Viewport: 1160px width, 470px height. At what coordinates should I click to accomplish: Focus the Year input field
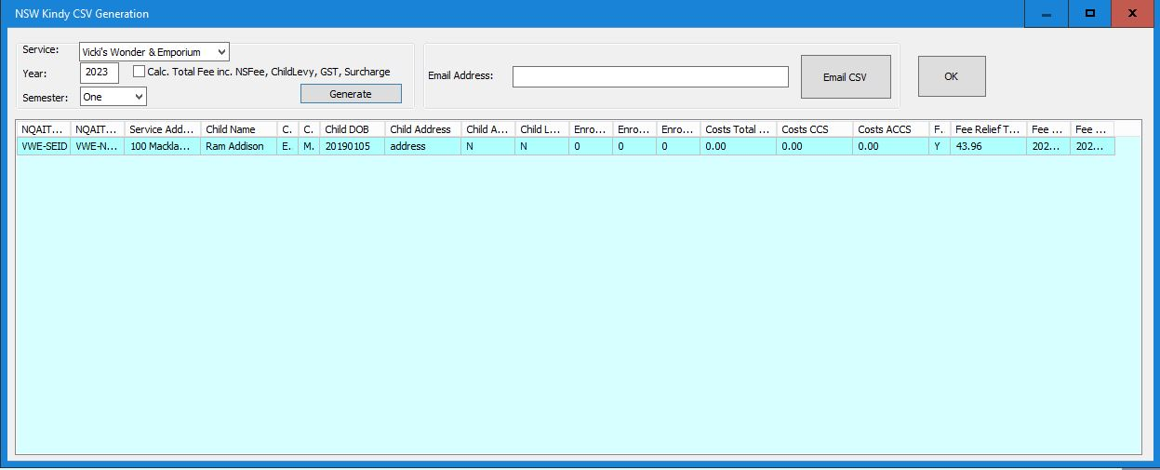coord(99,73)
